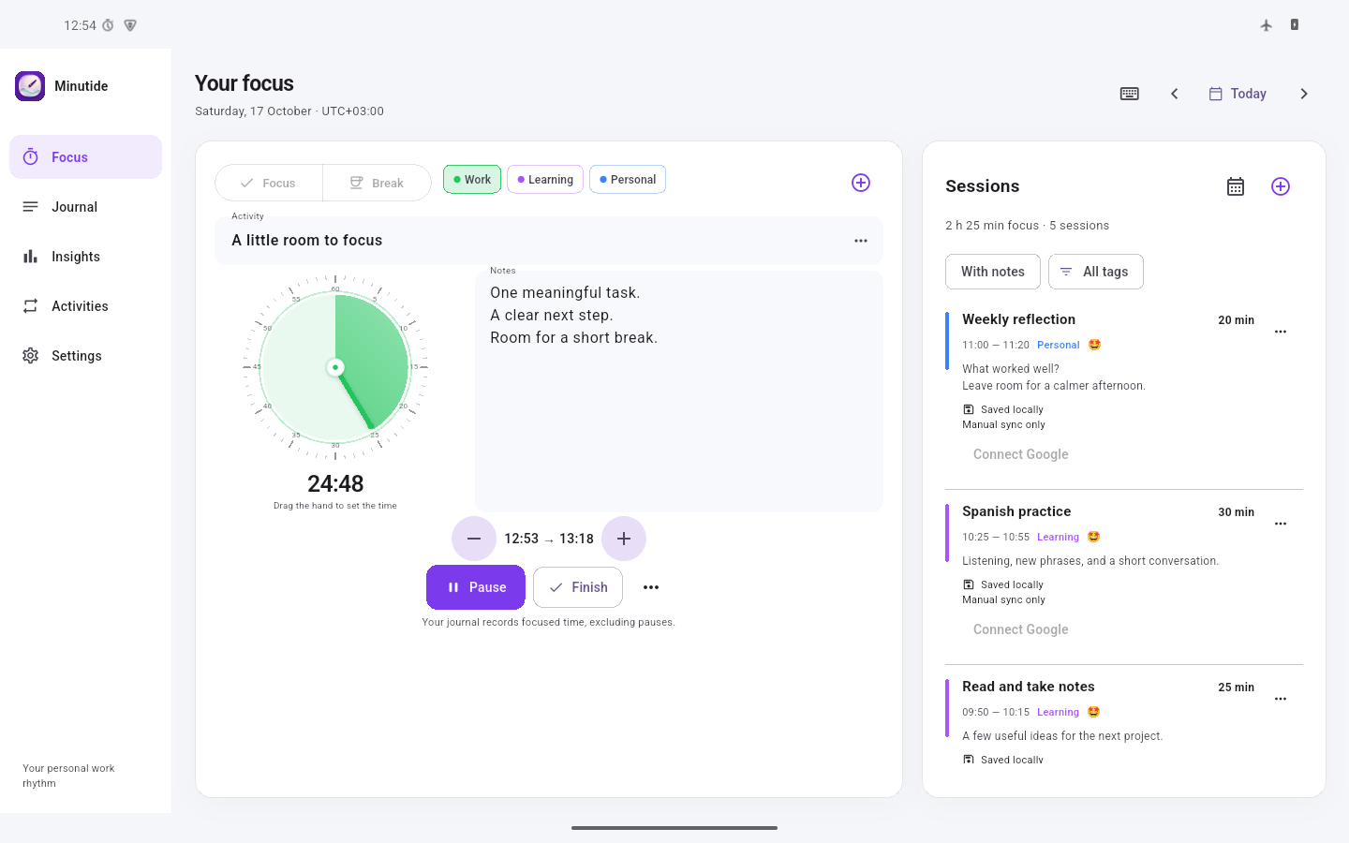Image resolution: width=1349 pixels, height=843 pixels.
Task: Switch to Break mode toggle
Action: 377,183
